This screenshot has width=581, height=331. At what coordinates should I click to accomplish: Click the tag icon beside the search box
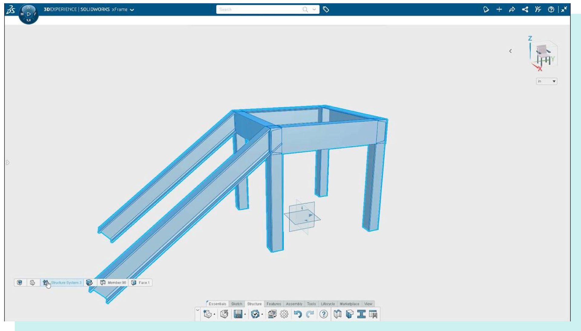coord(326,10)
